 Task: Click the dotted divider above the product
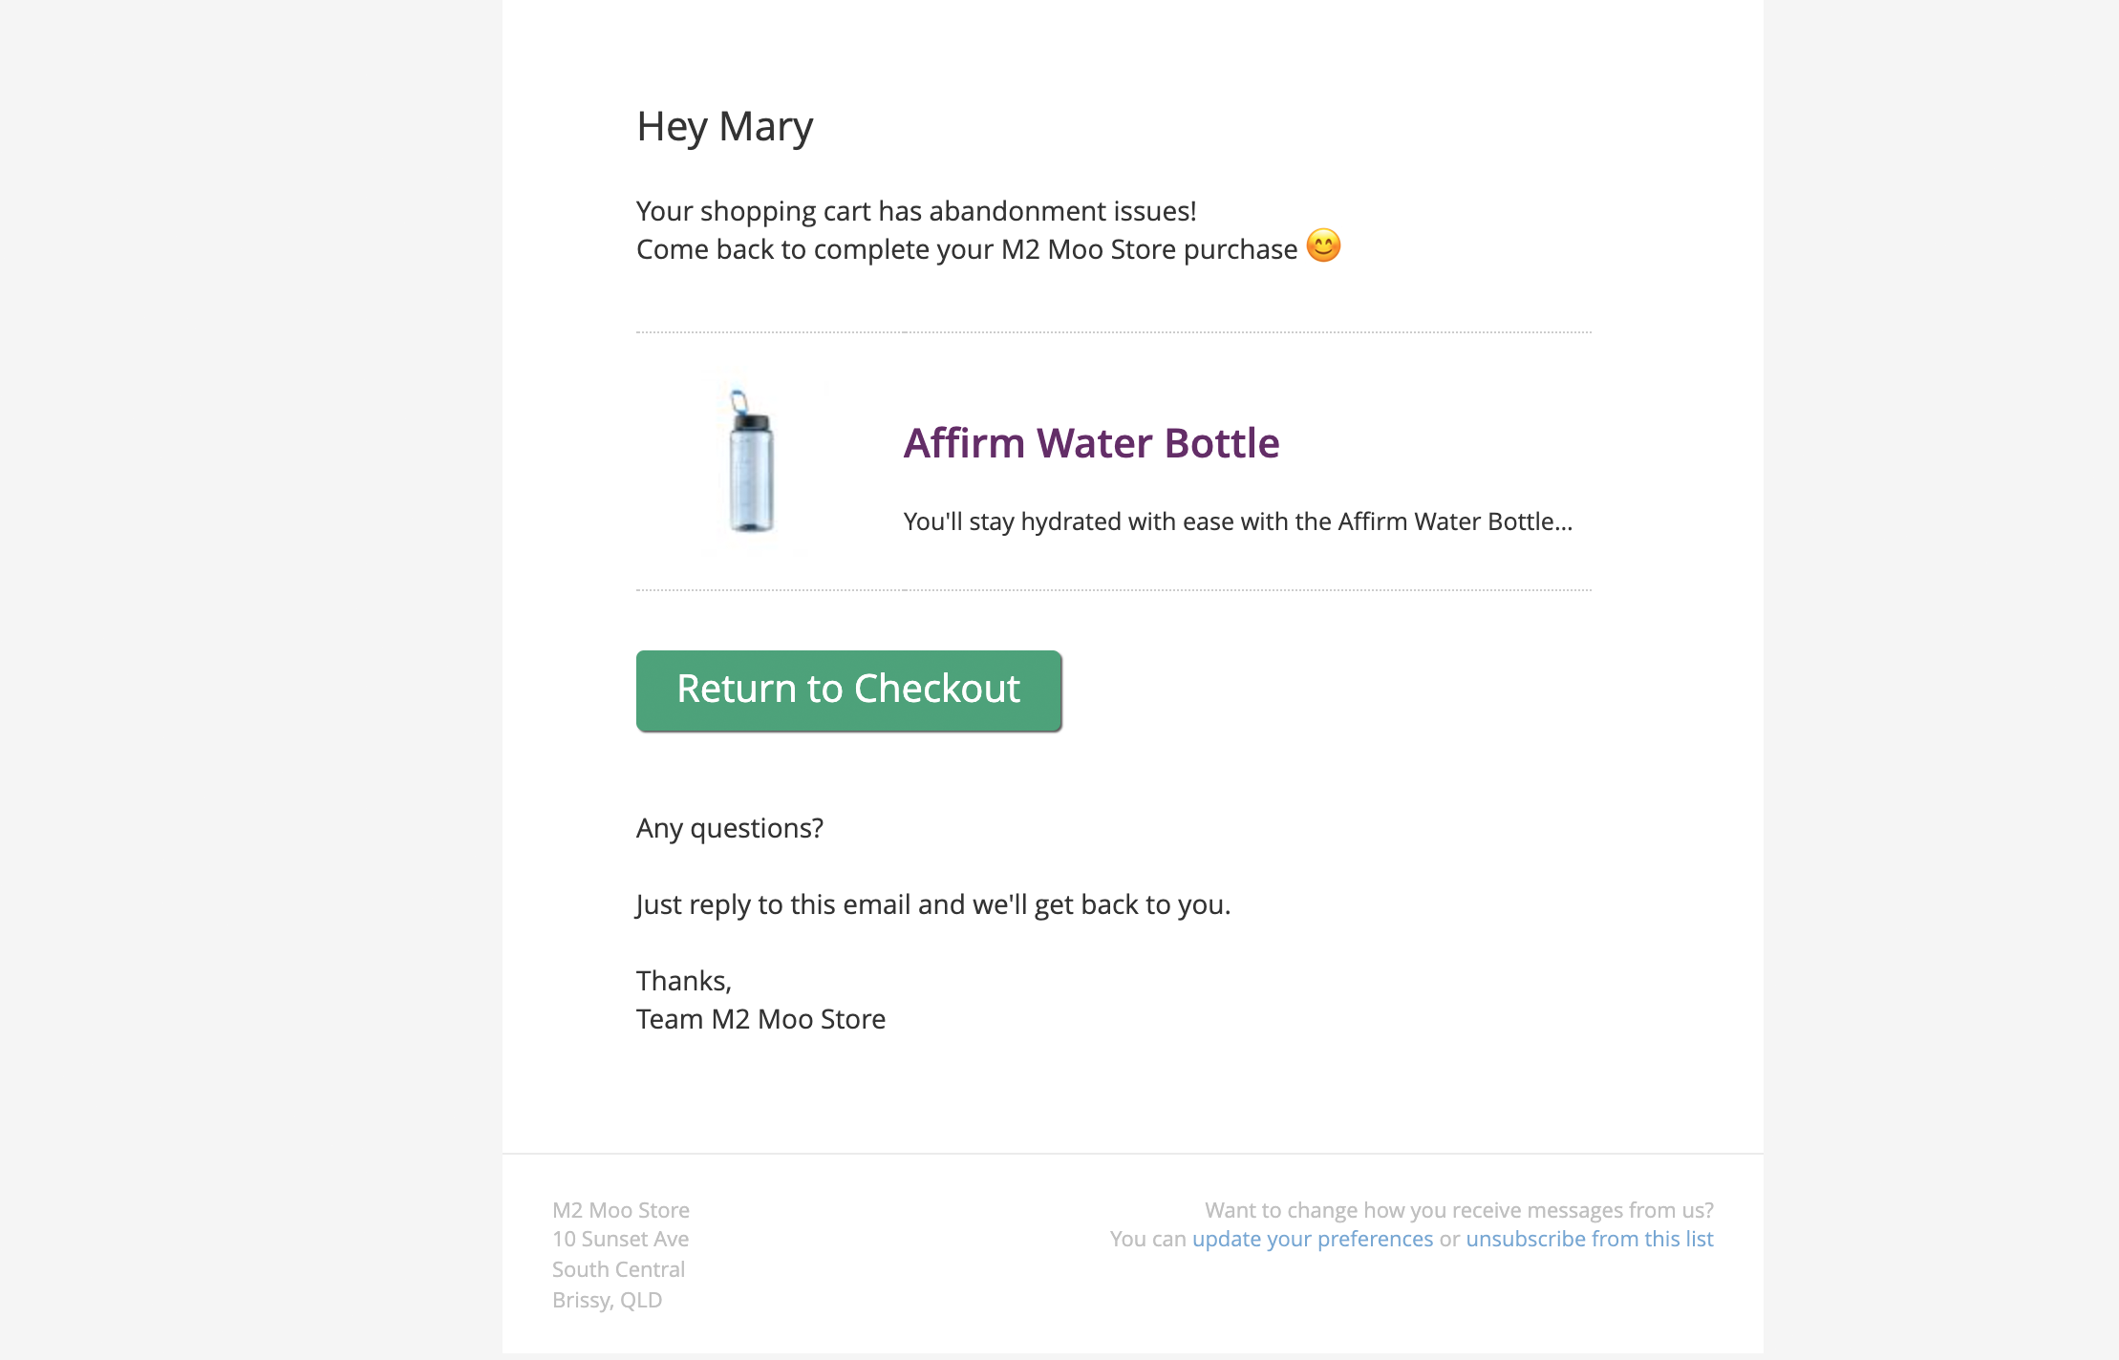click(x=1113, y=332)
